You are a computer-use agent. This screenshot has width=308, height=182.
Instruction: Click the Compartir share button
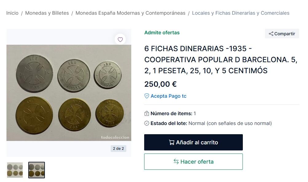pyautogui.click(x=282, y=34)
